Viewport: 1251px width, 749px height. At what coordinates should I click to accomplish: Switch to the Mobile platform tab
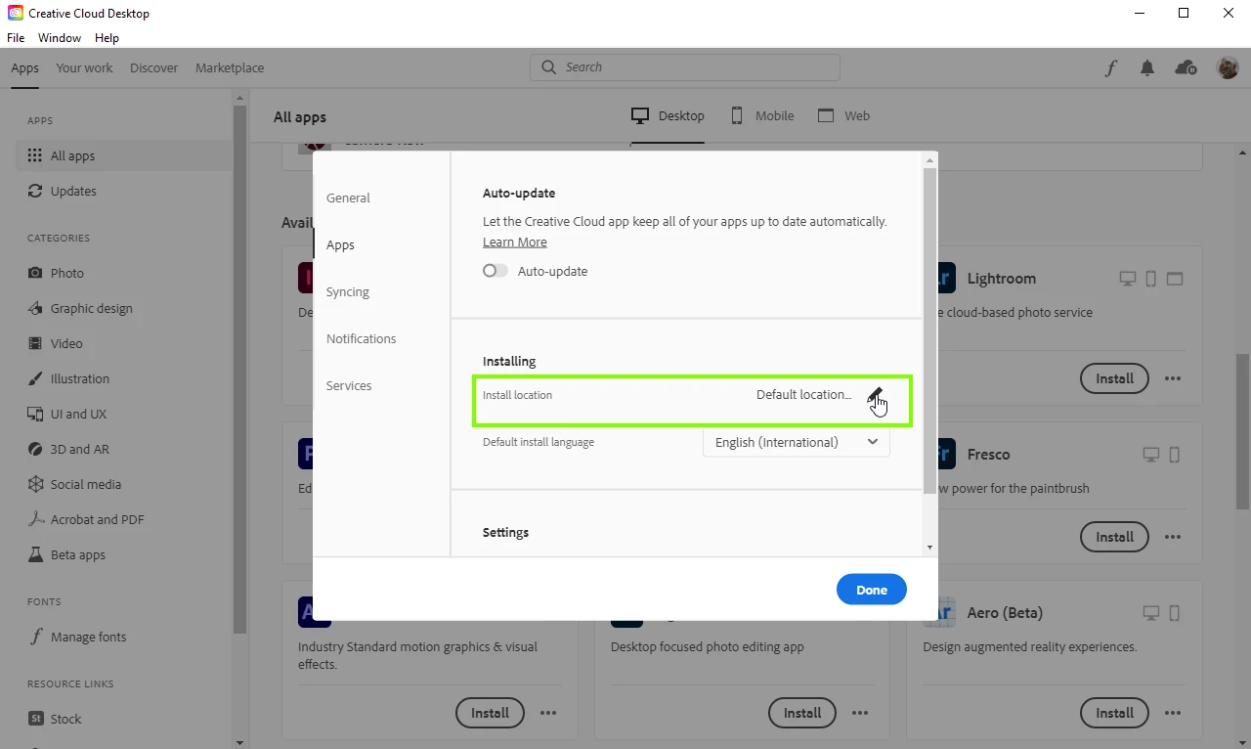(x=762, y=115)
